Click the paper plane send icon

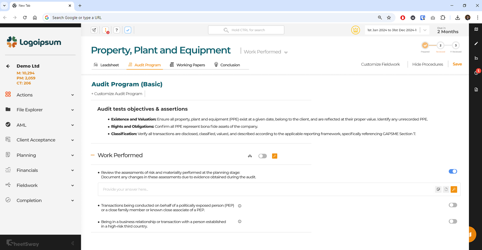point(94,30)
